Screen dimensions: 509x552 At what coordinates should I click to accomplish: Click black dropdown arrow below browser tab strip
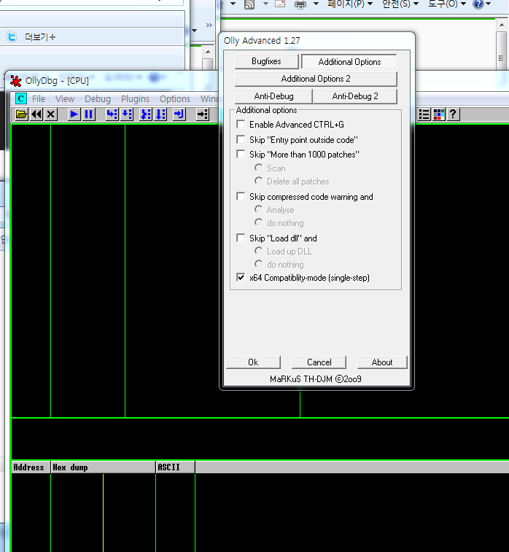(x=194, y=31)
